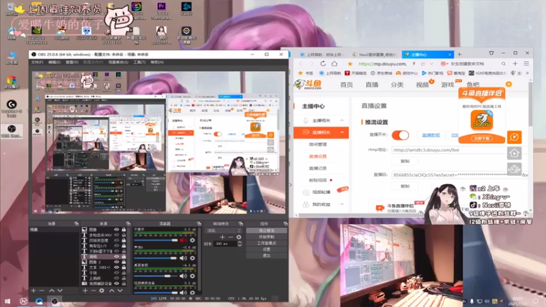Image resolution: width=546 pixels, height=307 pixels.
Task: Unlock the first 图像 source
Action: (124, 230)
